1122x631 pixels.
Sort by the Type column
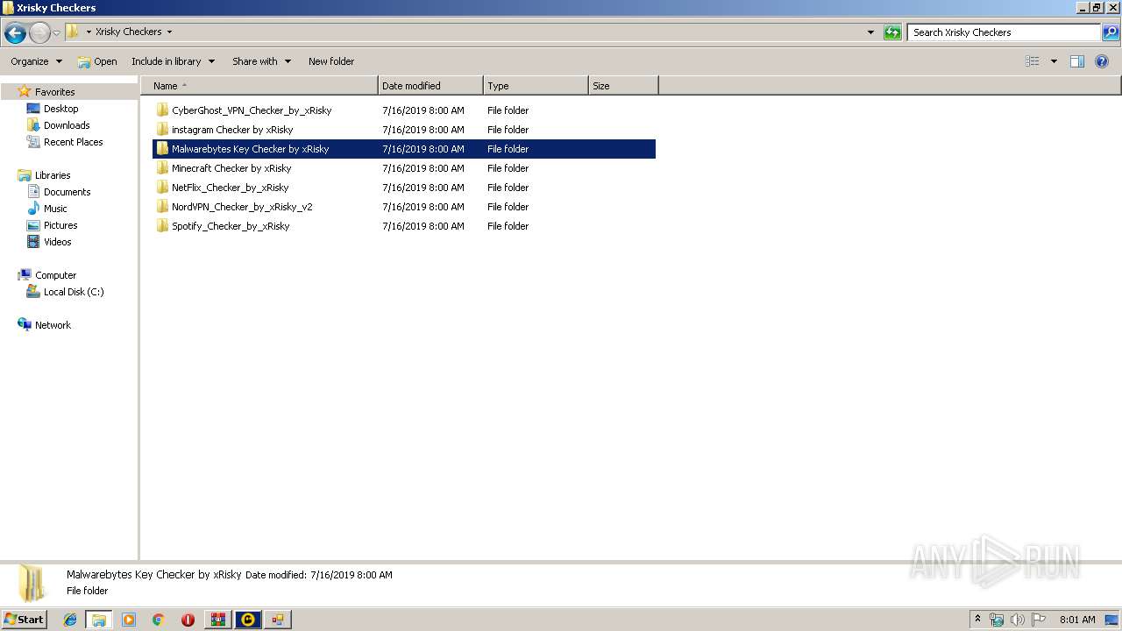(x=536, y=86)
